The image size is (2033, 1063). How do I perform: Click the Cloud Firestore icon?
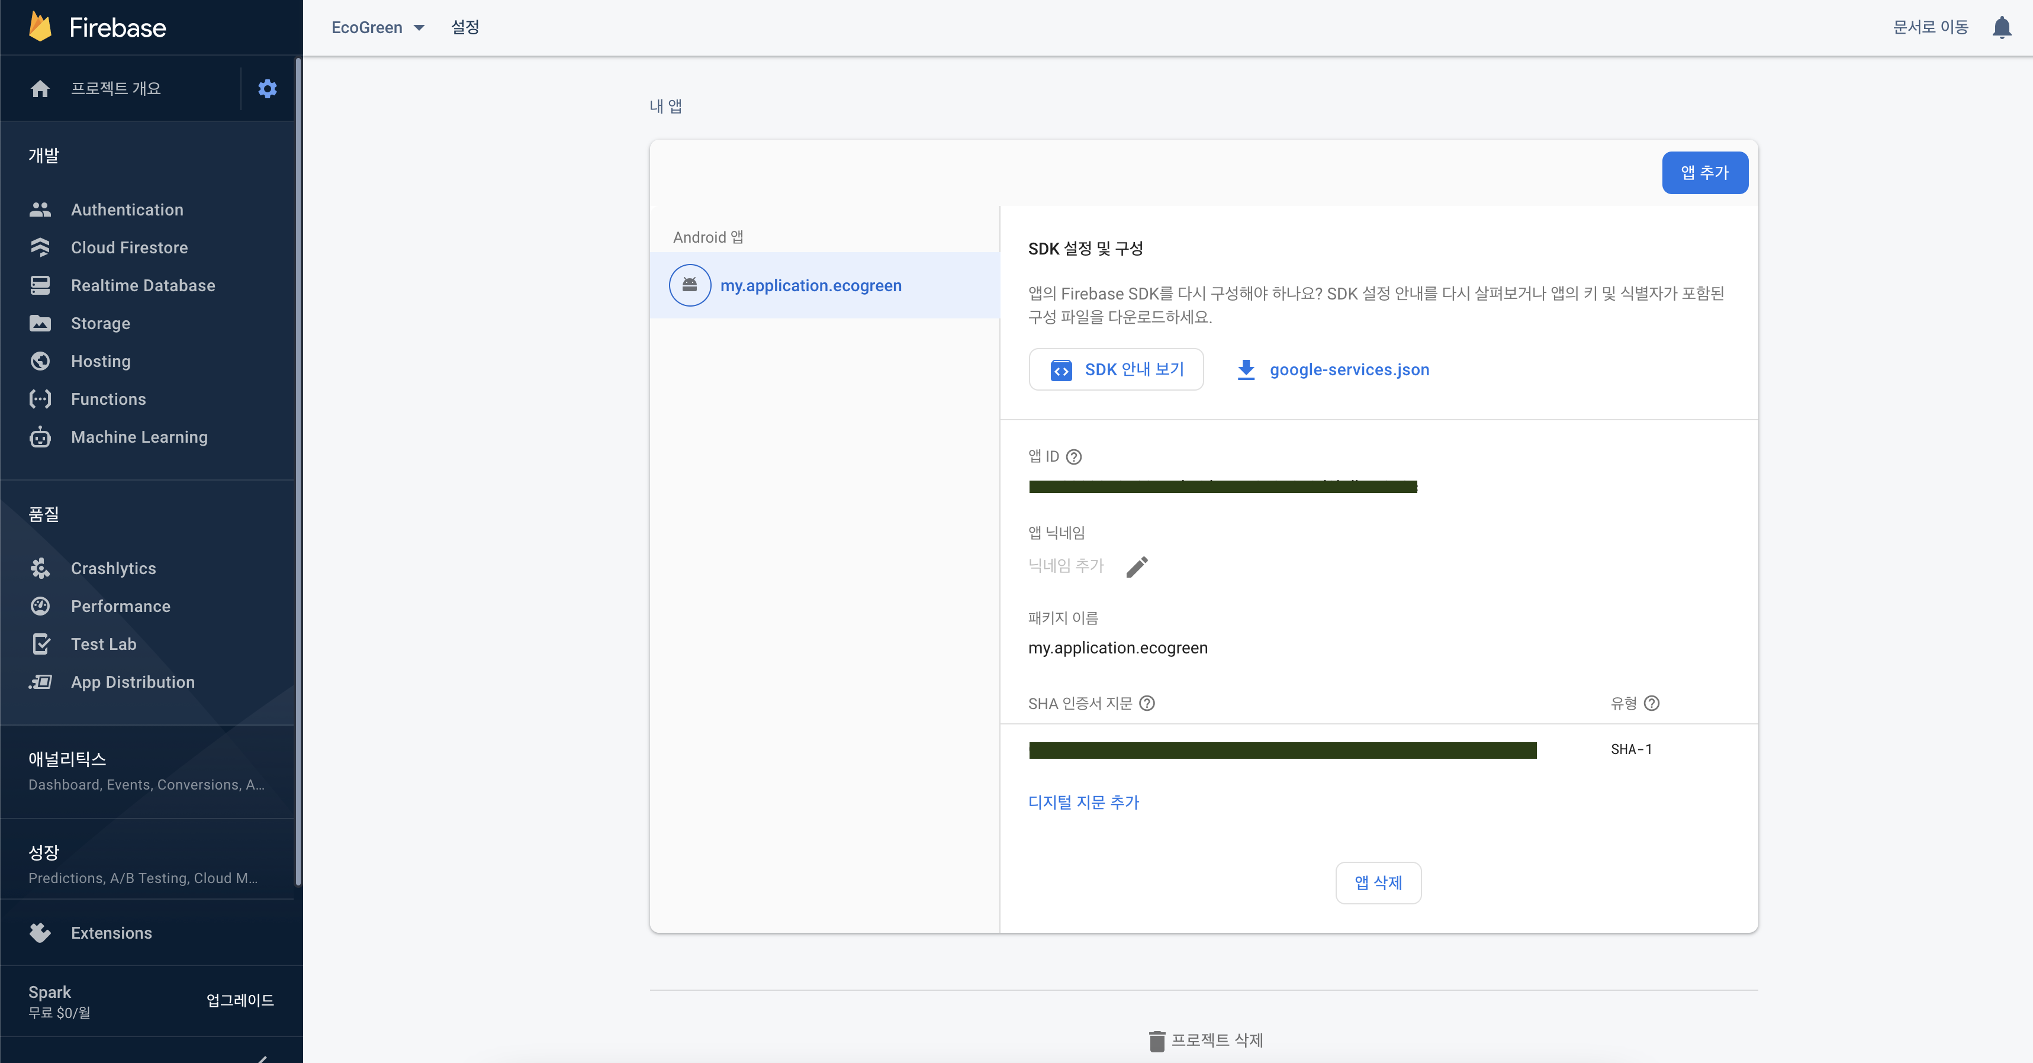pyautogui.click(x=40, y=248)
